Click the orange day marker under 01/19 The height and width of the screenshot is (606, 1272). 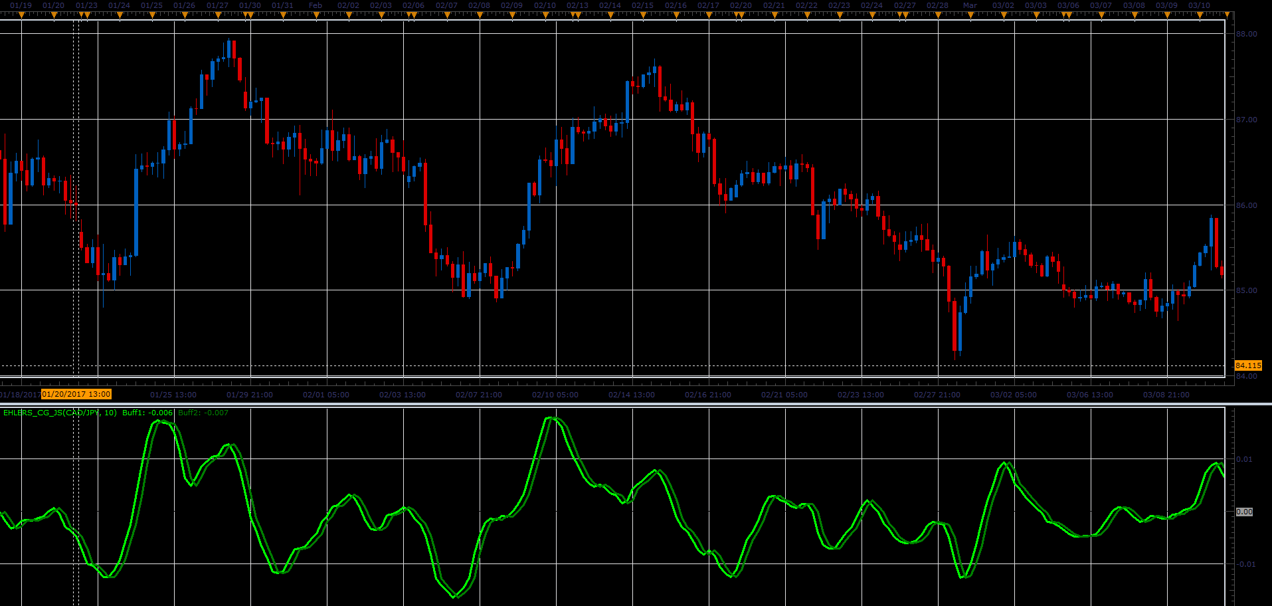(21, 15)
